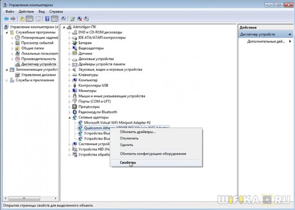Choose Обновить конфигурацию оборудования menu entry
This screenshot has width=295, height=210.
[x=156, y=154]
